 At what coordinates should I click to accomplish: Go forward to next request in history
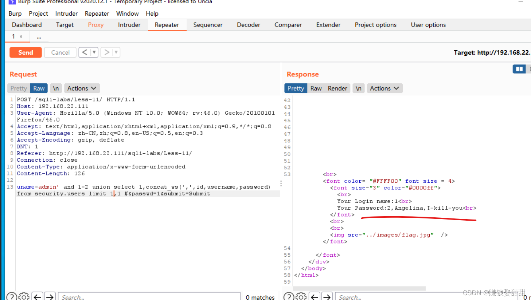[107, 52]
